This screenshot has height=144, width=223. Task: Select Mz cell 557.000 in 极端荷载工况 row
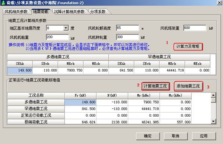[x=176, y=122]
